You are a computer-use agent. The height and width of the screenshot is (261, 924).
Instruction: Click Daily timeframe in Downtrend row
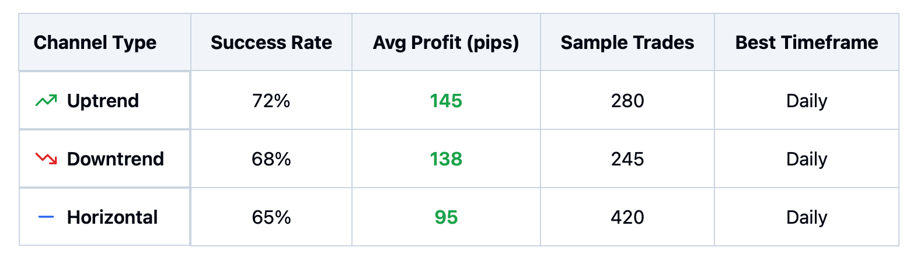[x=807, y=159]
